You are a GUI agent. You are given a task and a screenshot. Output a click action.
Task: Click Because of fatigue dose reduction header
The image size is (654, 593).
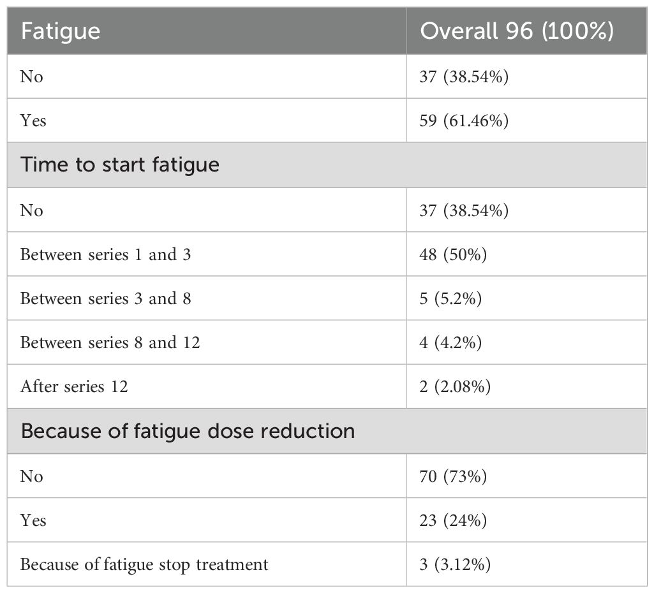188,431
